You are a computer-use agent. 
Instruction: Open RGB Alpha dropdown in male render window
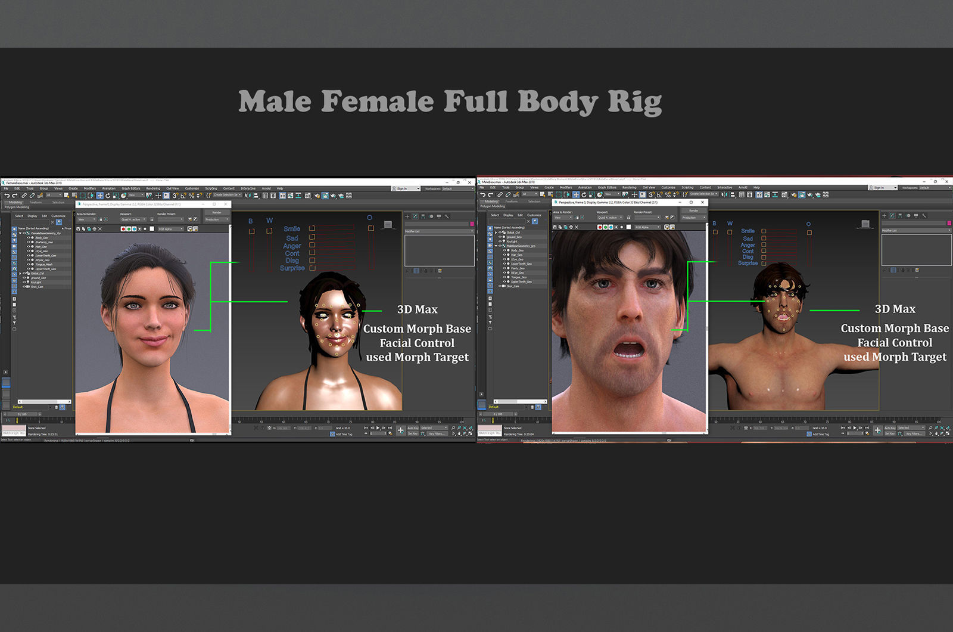pos(647,227)
